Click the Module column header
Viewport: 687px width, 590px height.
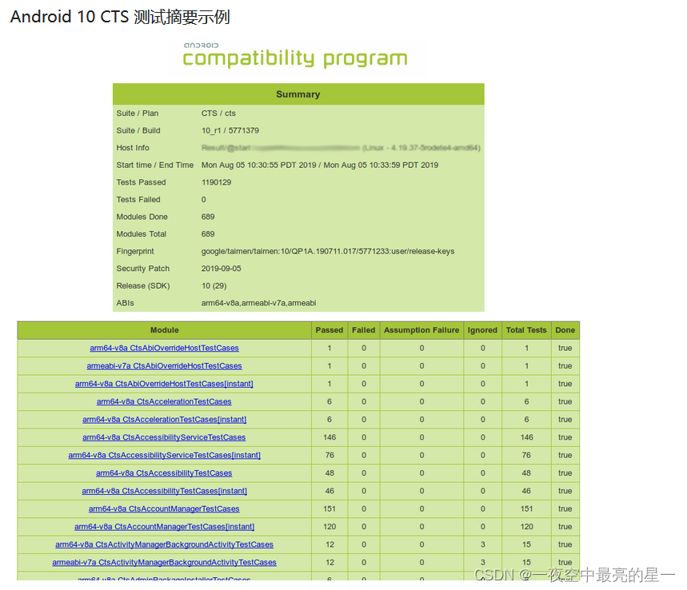tap(164, 330)
